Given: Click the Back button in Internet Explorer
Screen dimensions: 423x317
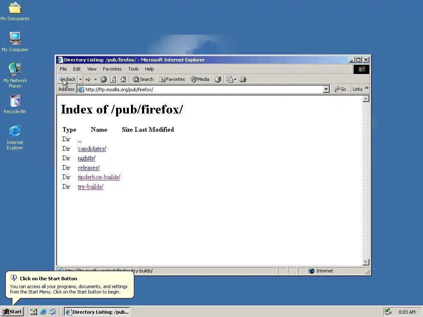Looking at the screenshot, I should pyautogui.click(x=68, y=79).
